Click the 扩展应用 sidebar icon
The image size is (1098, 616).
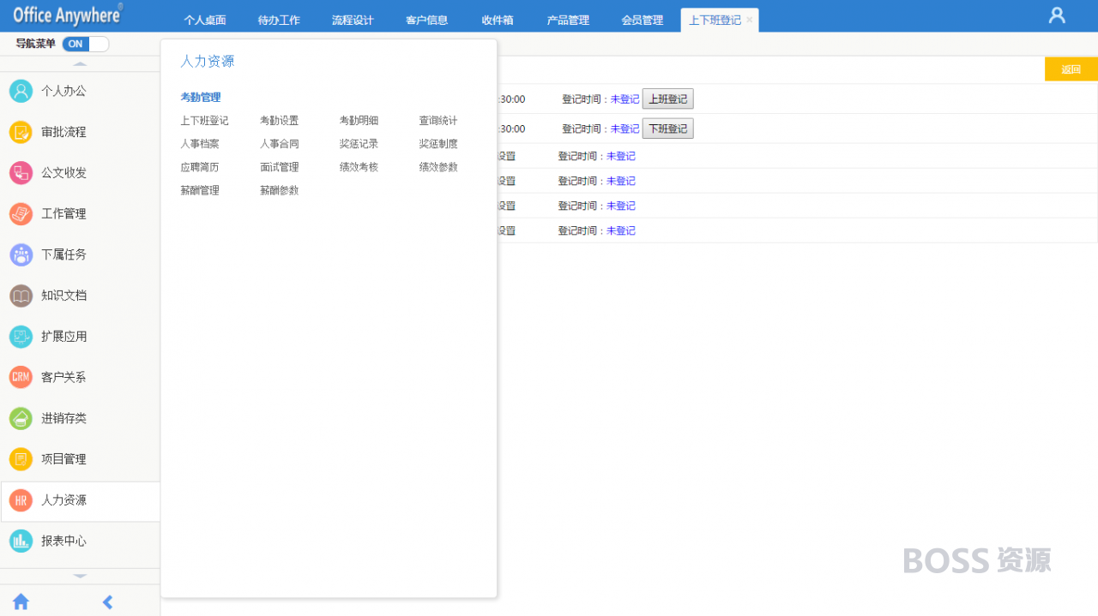pyautogui.click(x=21, y=337)
